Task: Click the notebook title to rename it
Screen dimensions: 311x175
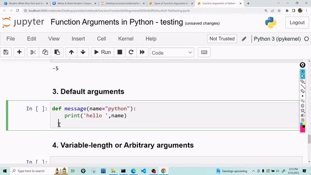Action: 117,22
